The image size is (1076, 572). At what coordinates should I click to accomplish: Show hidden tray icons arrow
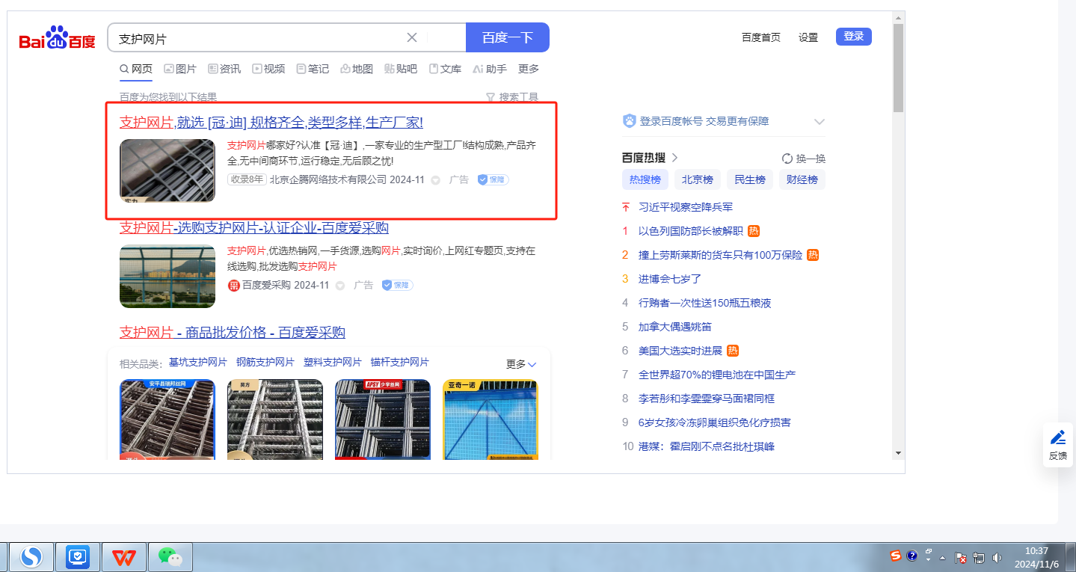coord(943,558)
